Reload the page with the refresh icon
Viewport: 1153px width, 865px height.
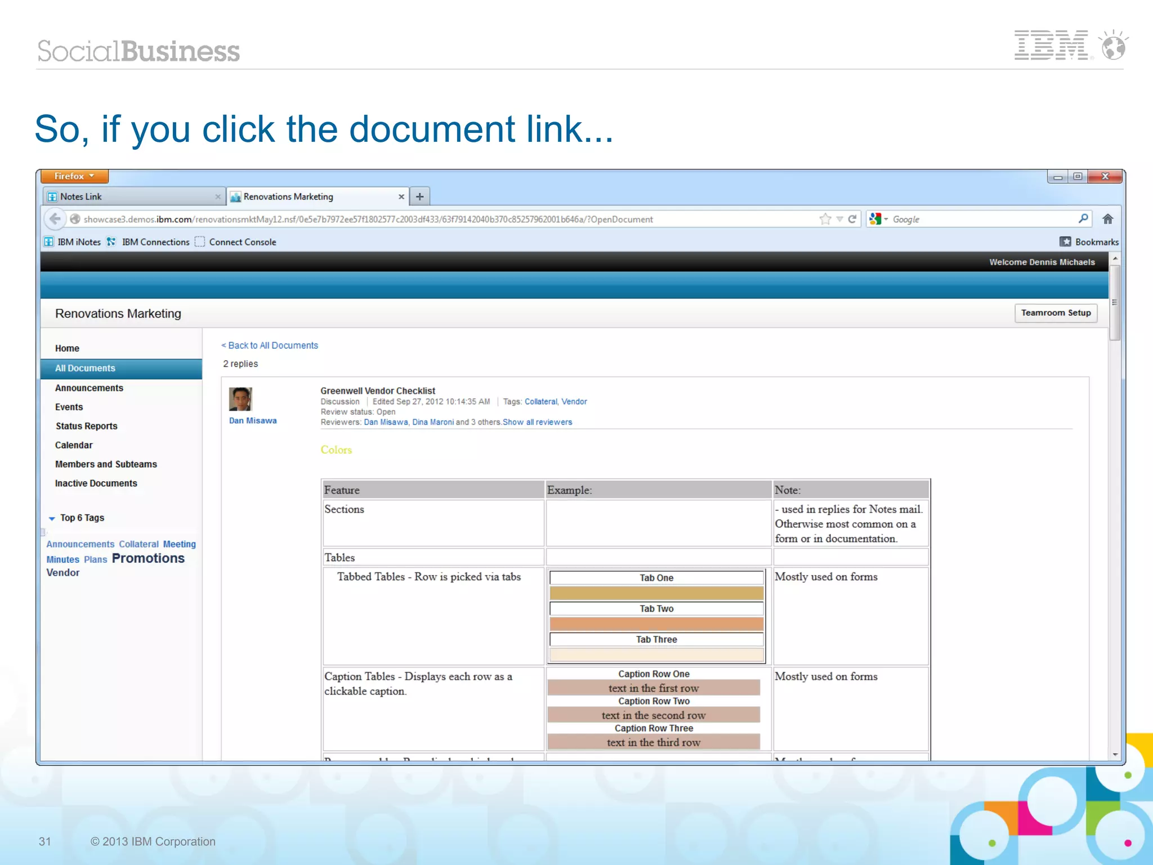pos(852,219)
